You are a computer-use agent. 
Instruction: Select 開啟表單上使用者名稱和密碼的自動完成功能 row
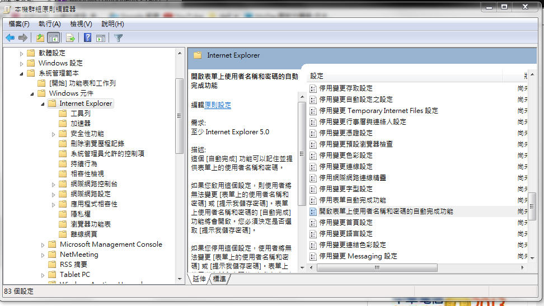point(418,211)
